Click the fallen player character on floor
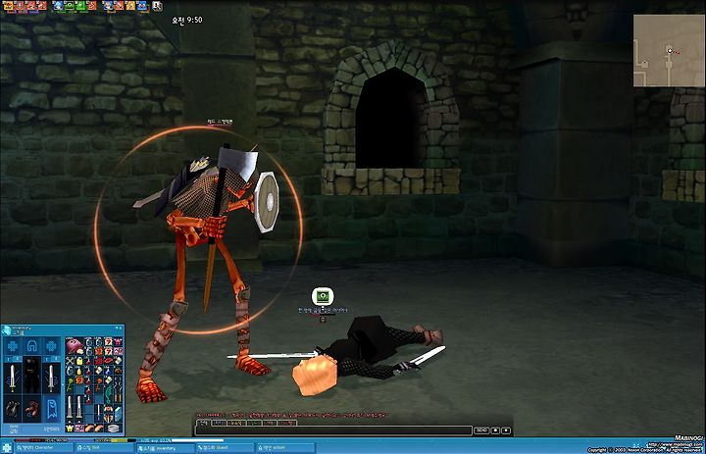 (367, 356)
